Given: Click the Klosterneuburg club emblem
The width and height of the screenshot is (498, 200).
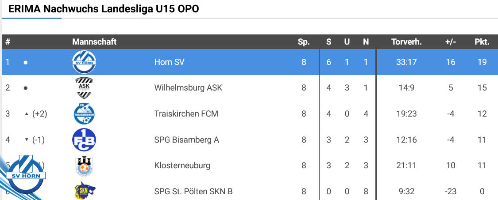Looking at the screenshot, I should [x=84, y=166].
